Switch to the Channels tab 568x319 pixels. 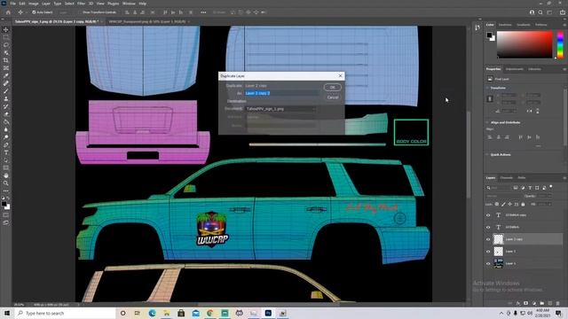click(x=507, y=178)
